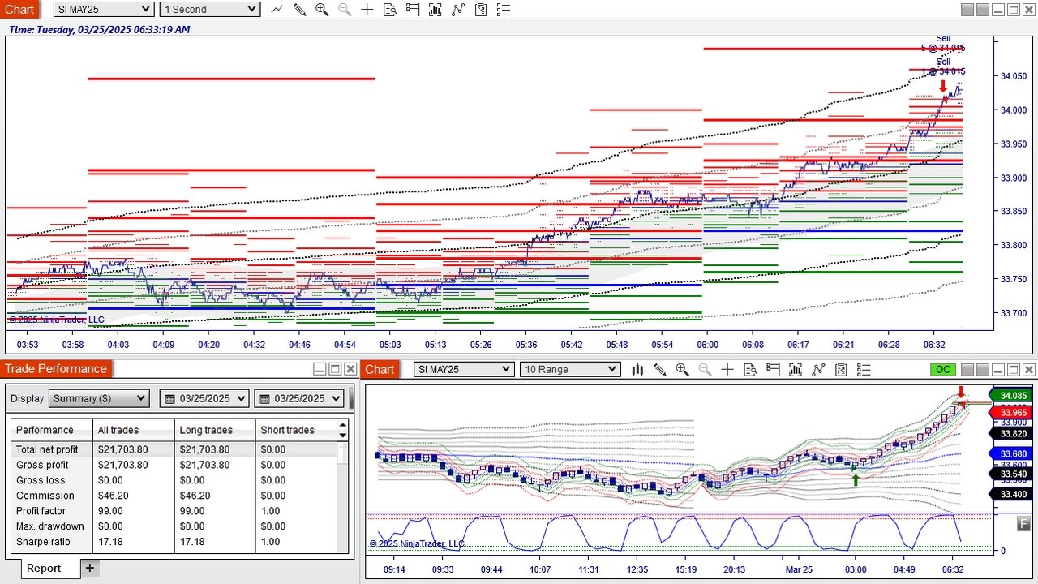
Task: Open Data Series in 10 Range chart toolbar
Action: [x=796, y=370]
